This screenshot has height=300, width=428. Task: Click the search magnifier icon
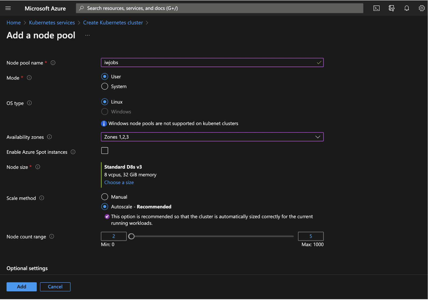[x=82, y=8]
